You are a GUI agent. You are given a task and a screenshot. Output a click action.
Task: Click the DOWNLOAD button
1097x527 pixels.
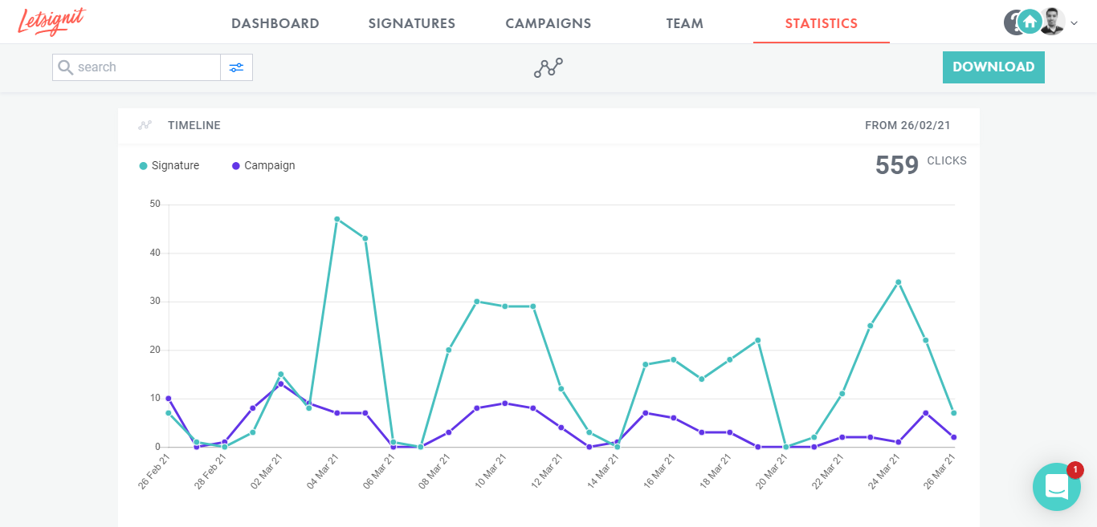[x=993, y=67]
